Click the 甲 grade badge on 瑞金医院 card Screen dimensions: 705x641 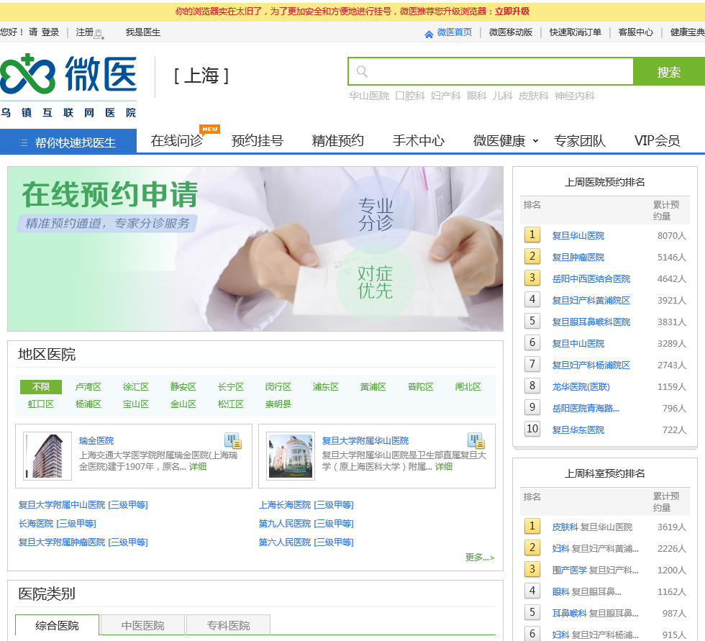pyautogui.click(x=233, y=440)
